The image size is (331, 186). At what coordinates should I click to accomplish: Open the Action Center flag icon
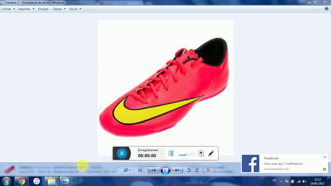click(x=287, y=181)
